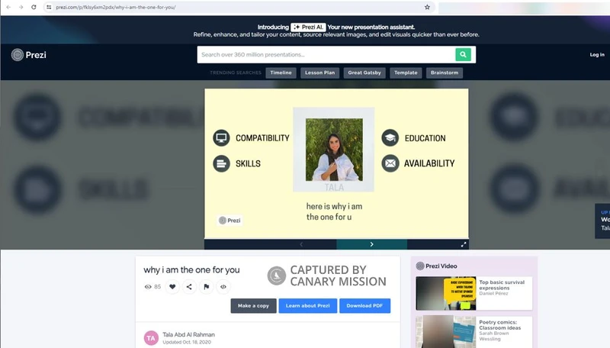Click the Prezi badge on slide
The width and height of the screenshot is (610, 348).
click(230, 221)
